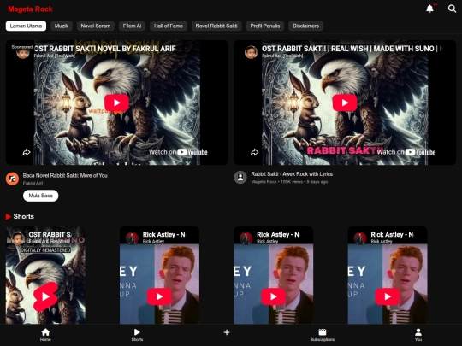
Task: Play the third Rick Astley short
Action: tap(388, 296)
